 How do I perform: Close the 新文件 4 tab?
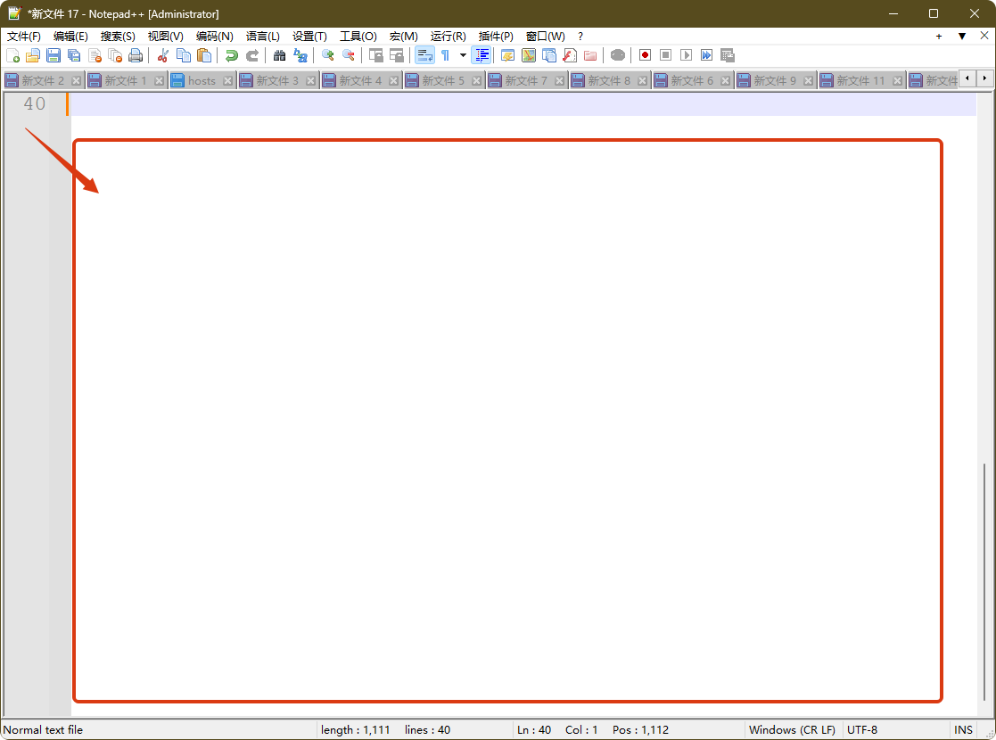393,80
